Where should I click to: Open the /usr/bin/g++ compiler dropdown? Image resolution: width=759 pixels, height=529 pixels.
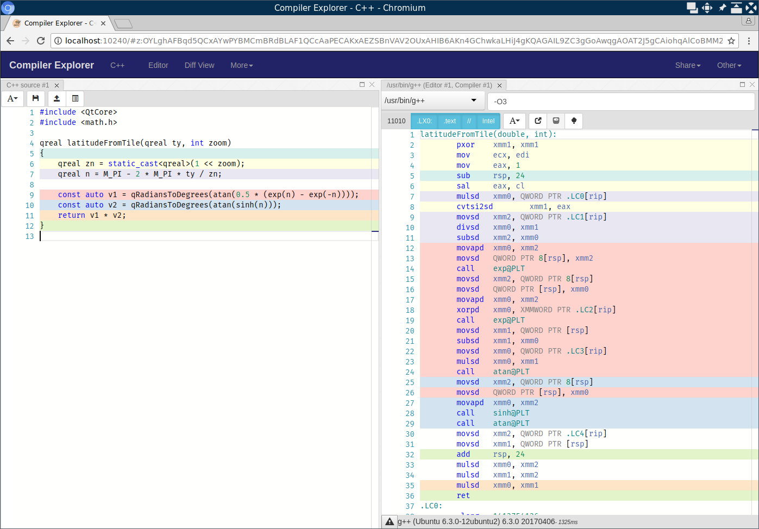point(430,100)
